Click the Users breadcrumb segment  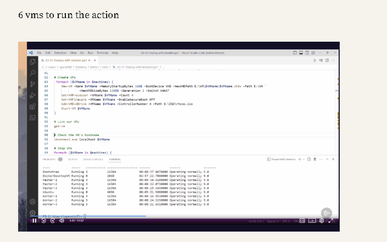(52, 67)
